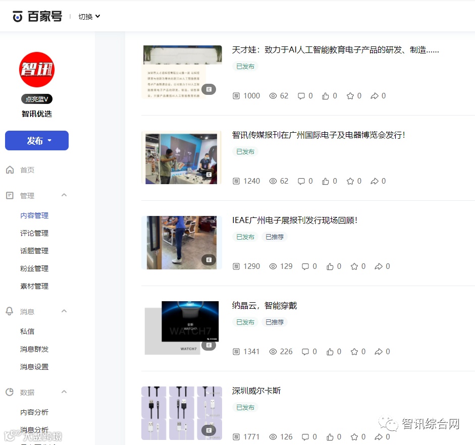
Task: Click comment icon on 智讯传媒报刊 row
Action: (x=301, y=181)
